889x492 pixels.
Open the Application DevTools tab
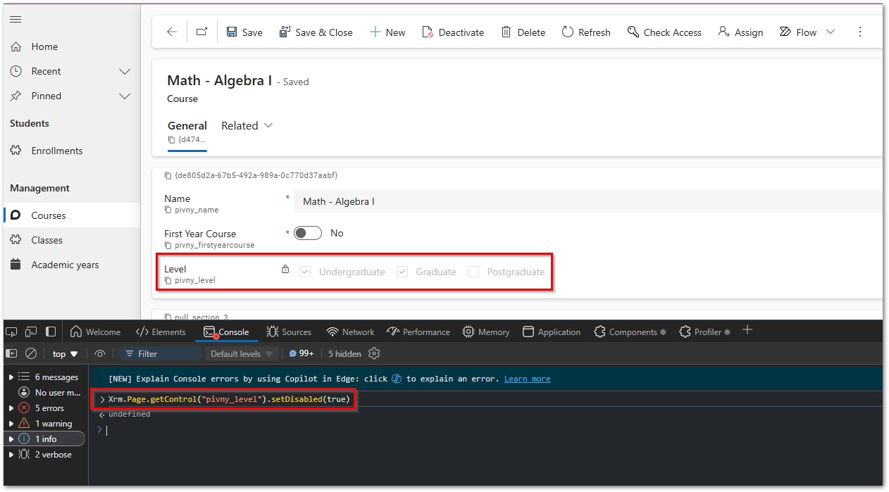(552, 332)
